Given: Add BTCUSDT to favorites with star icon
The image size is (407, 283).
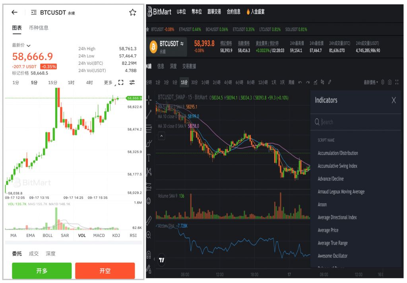Looking at the screenshot, I should tap(133, 12).
